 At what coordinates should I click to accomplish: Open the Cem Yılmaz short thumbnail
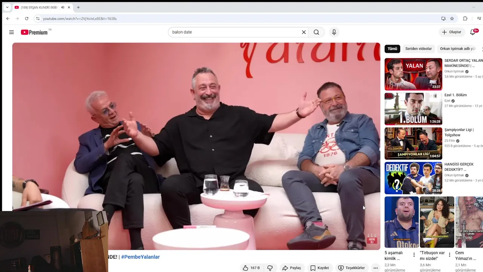469,222
